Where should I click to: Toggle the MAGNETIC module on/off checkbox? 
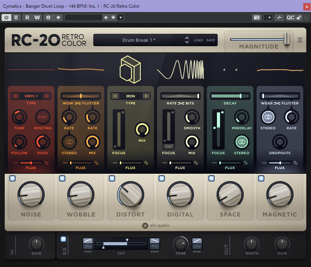coord(261,178)
